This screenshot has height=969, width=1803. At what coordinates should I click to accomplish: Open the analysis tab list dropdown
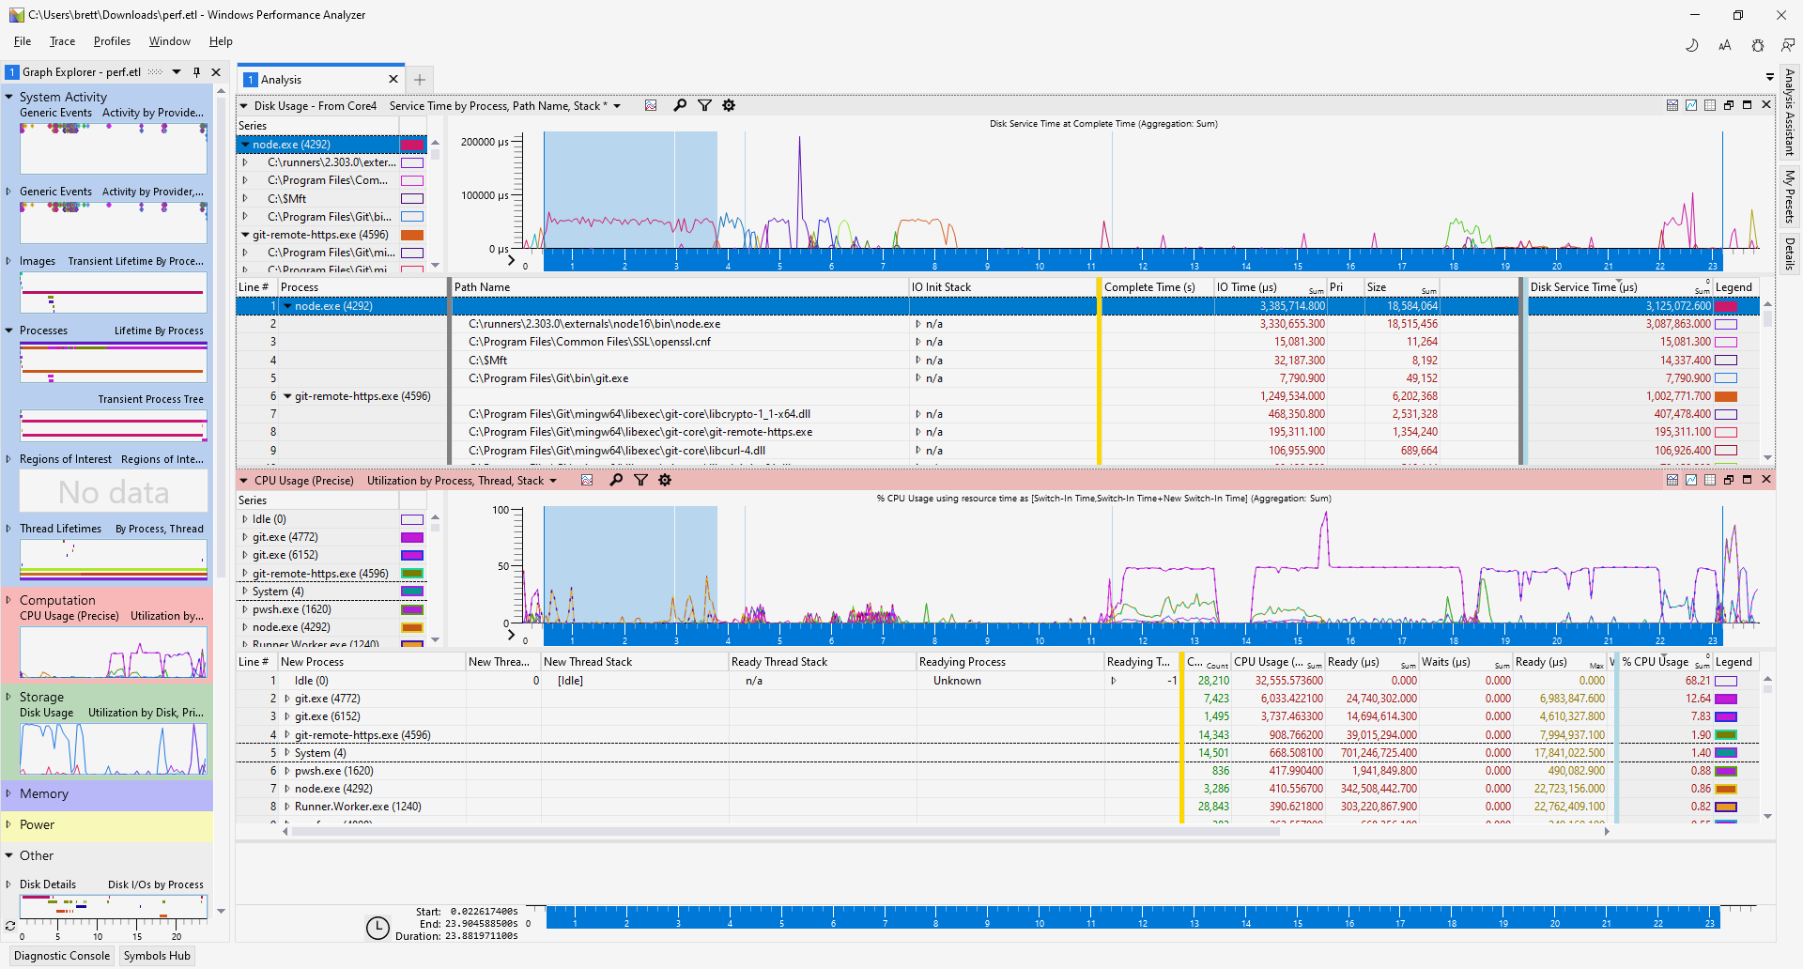point(1769,77)
